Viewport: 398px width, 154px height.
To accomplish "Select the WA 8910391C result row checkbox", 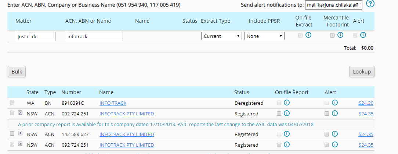I will coord(12,103).
